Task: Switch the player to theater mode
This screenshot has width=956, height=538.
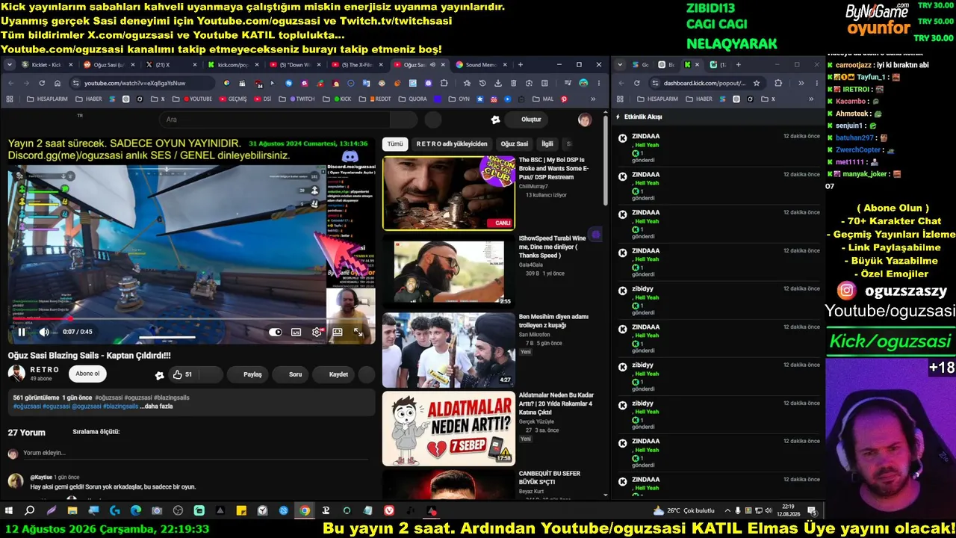Action: point(338,332)
